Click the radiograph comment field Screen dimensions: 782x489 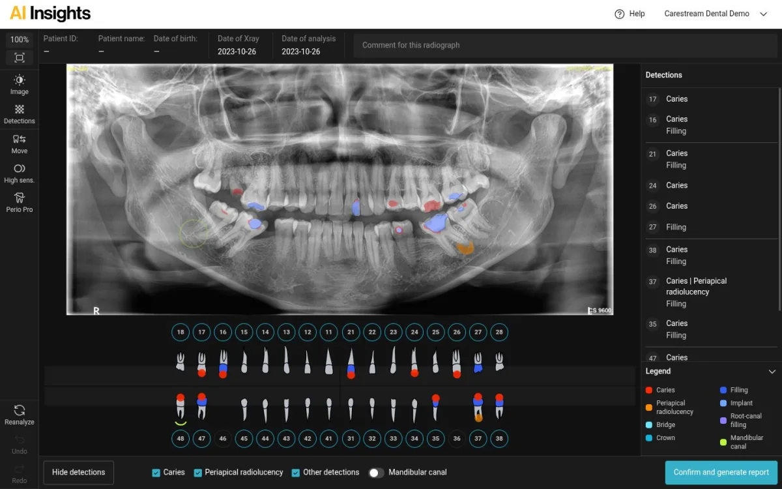(x=565, y=46)
